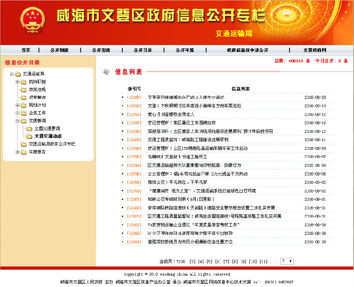Select 公开目录 in the navigation bar

pos(142,50)
